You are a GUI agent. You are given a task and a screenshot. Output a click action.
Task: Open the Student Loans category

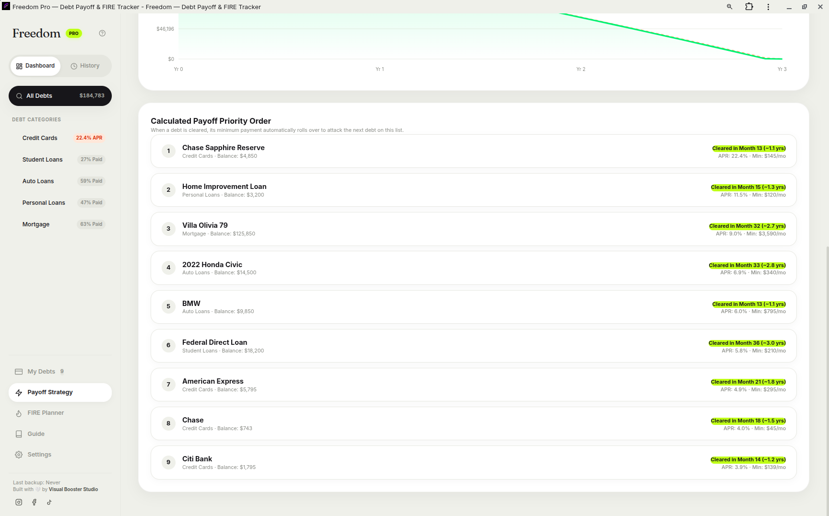[60, 160]
